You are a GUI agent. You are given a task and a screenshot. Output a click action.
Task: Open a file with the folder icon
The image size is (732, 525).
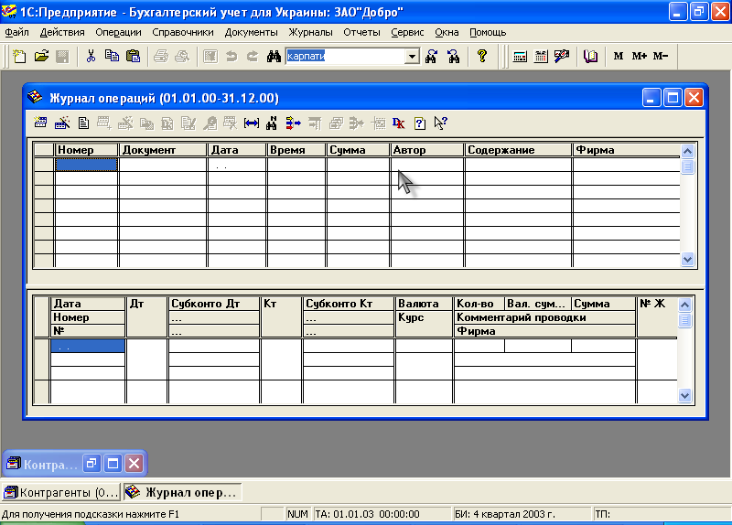[x=41, y=57]
